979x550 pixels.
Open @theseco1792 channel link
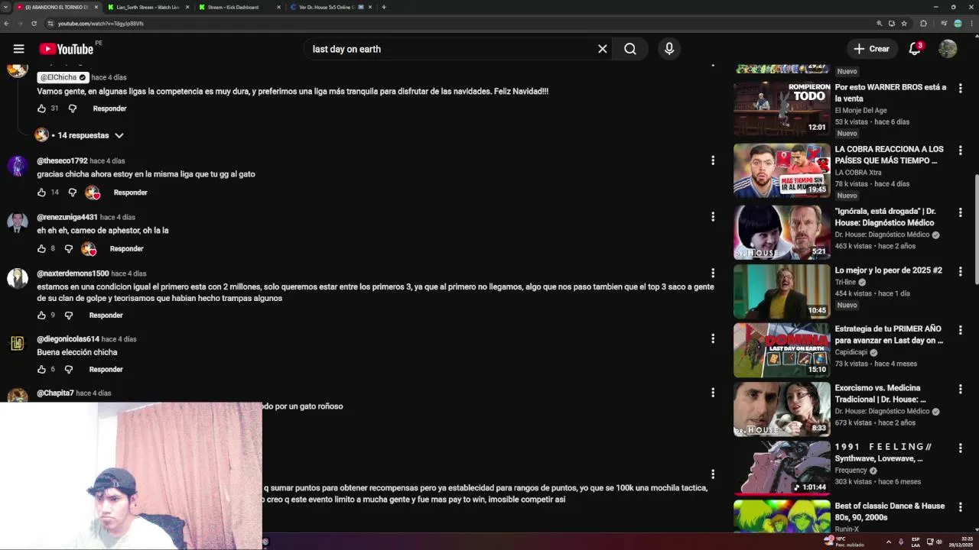(x=62, y=161)
